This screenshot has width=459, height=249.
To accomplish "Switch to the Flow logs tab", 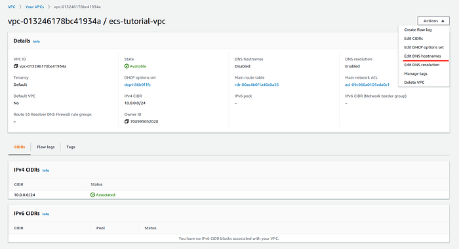I will (46, 147).
